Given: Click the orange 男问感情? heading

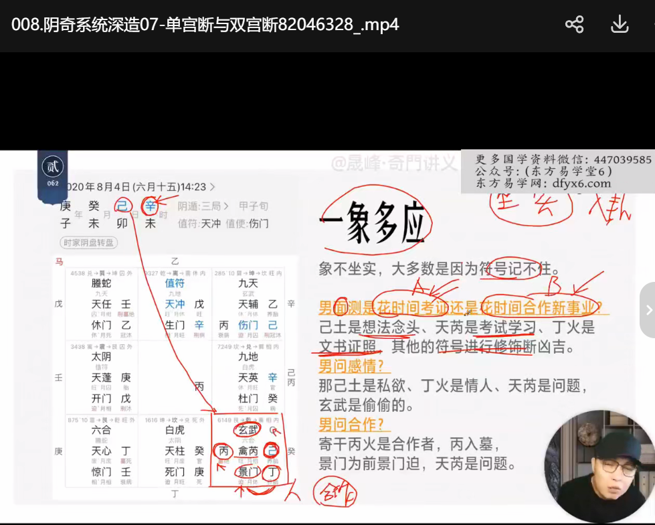Looking at the screenshot, I should click(355, 366).
